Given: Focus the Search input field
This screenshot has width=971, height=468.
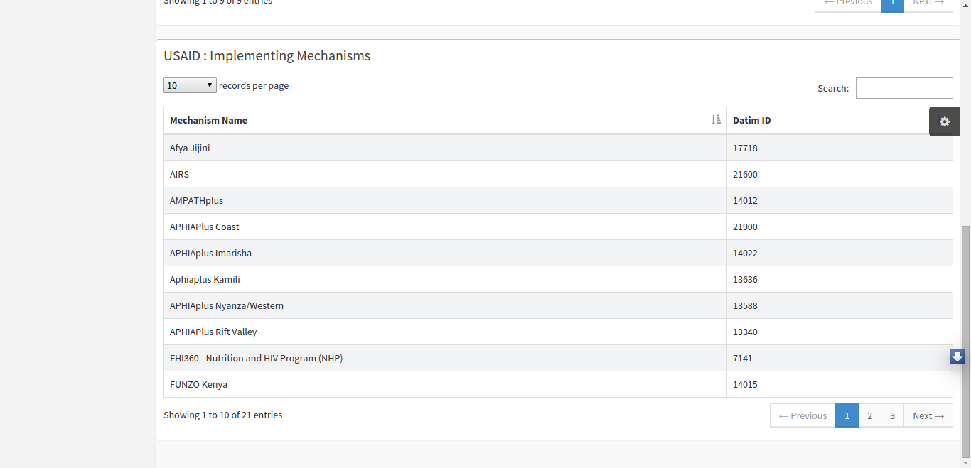Looking at the screenshot, I should pos(904,88).
